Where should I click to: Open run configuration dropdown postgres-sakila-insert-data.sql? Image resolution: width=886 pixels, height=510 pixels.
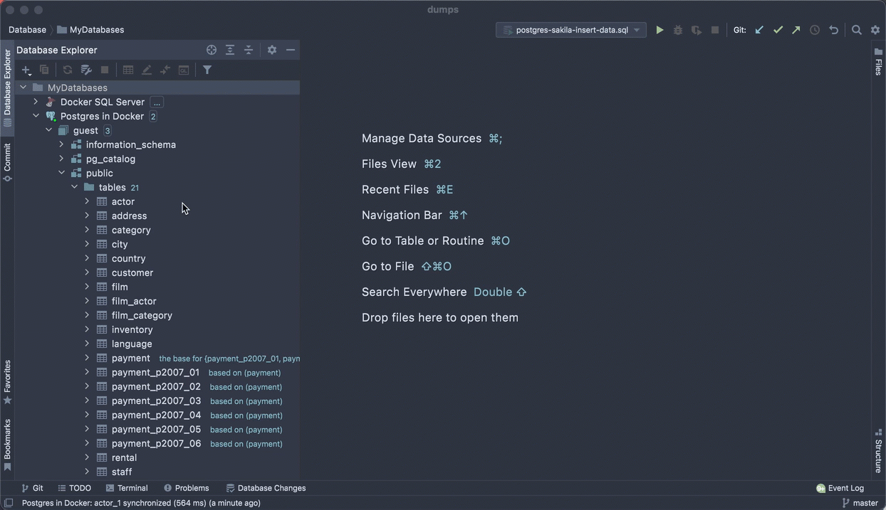point(571,30)
